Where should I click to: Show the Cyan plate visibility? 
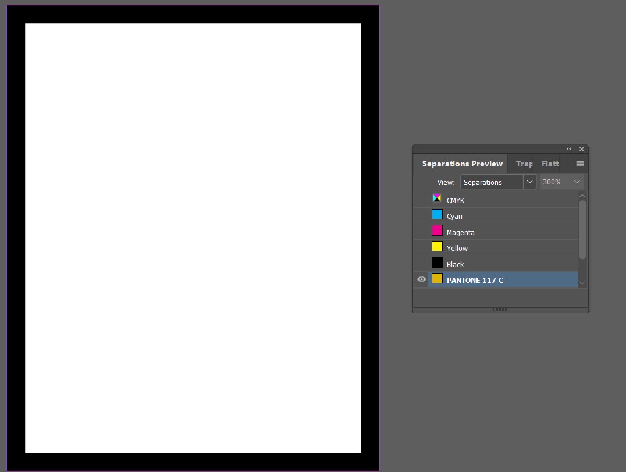[421, 216]
